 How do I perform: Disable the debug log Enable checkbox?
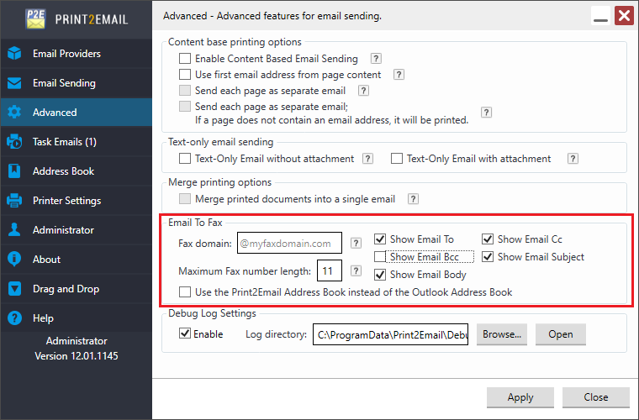[x=185, y=333]
